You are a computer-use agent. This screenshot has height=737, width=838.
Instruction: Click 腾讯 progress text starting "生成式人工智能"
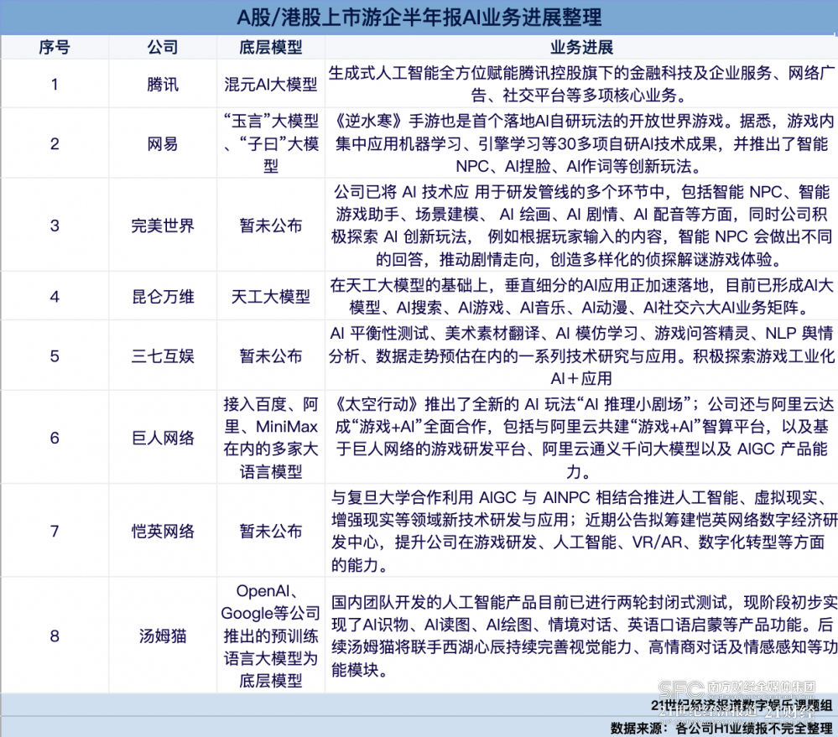(x=581, y=85)
